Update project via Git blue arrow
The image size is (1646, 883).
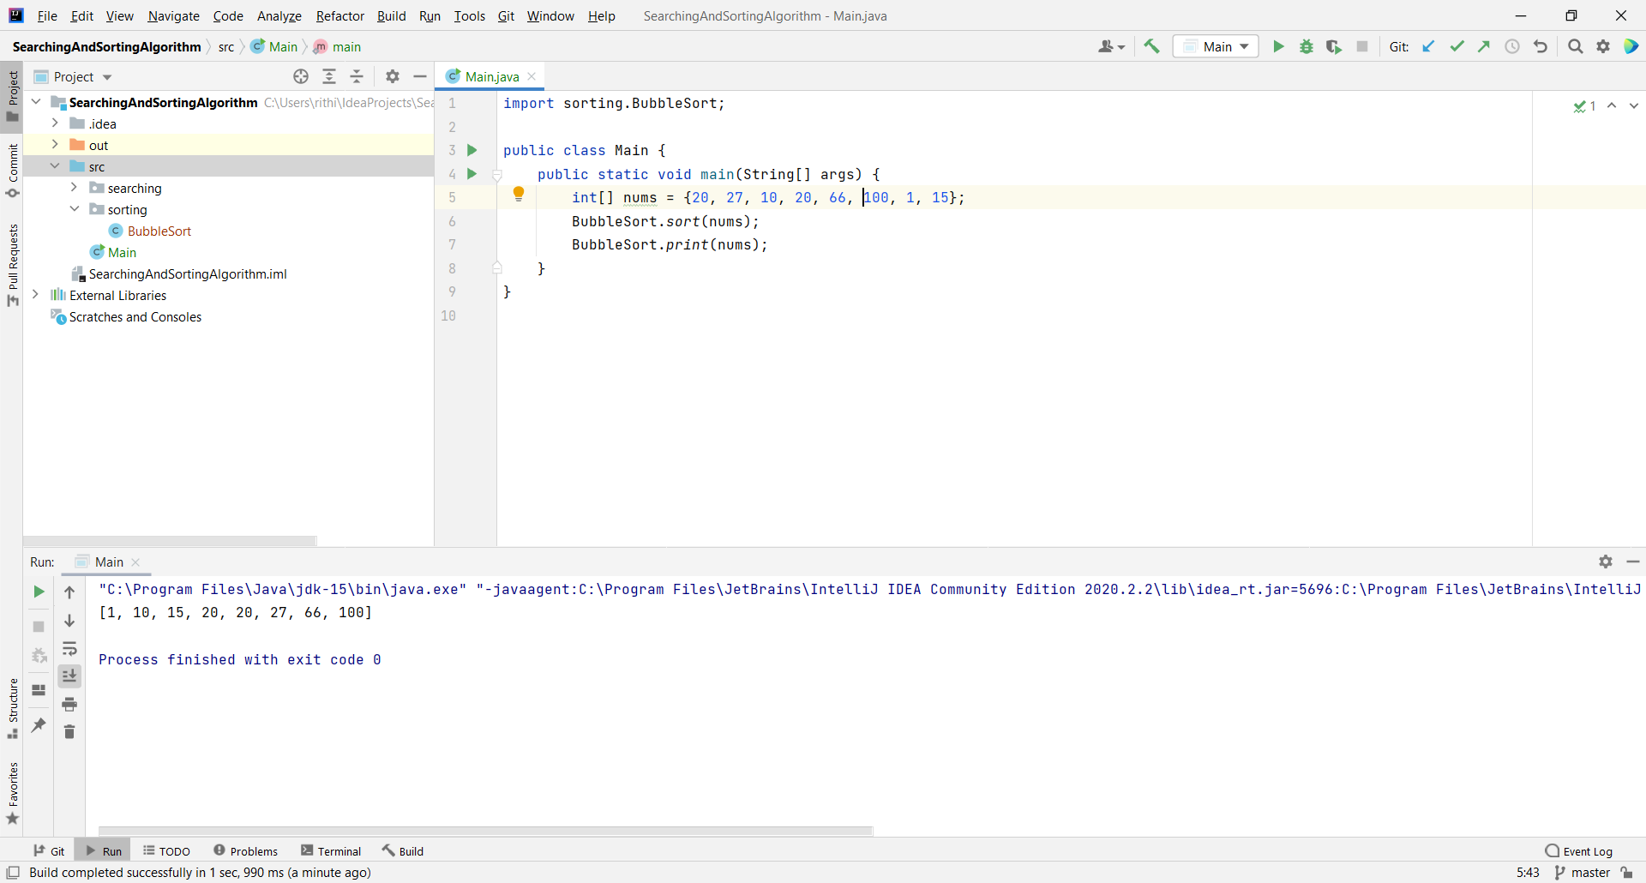pyautogui.click(x=1428, y=46)
